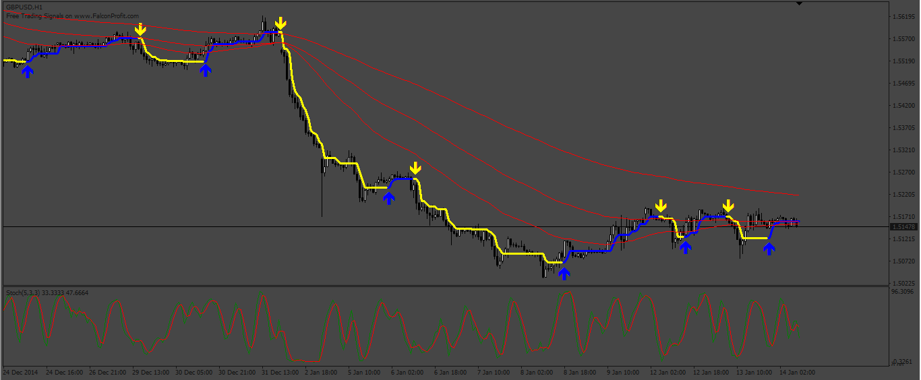This screenshot has width=921, height=380.
Task: Click stochastic scale value 96.3096
Action: (x=903, y=292)
